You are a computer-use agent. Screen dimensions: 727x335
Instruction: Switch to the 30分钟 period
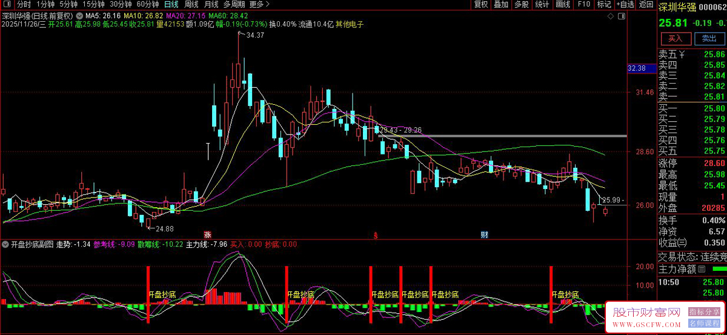point(121,4)
